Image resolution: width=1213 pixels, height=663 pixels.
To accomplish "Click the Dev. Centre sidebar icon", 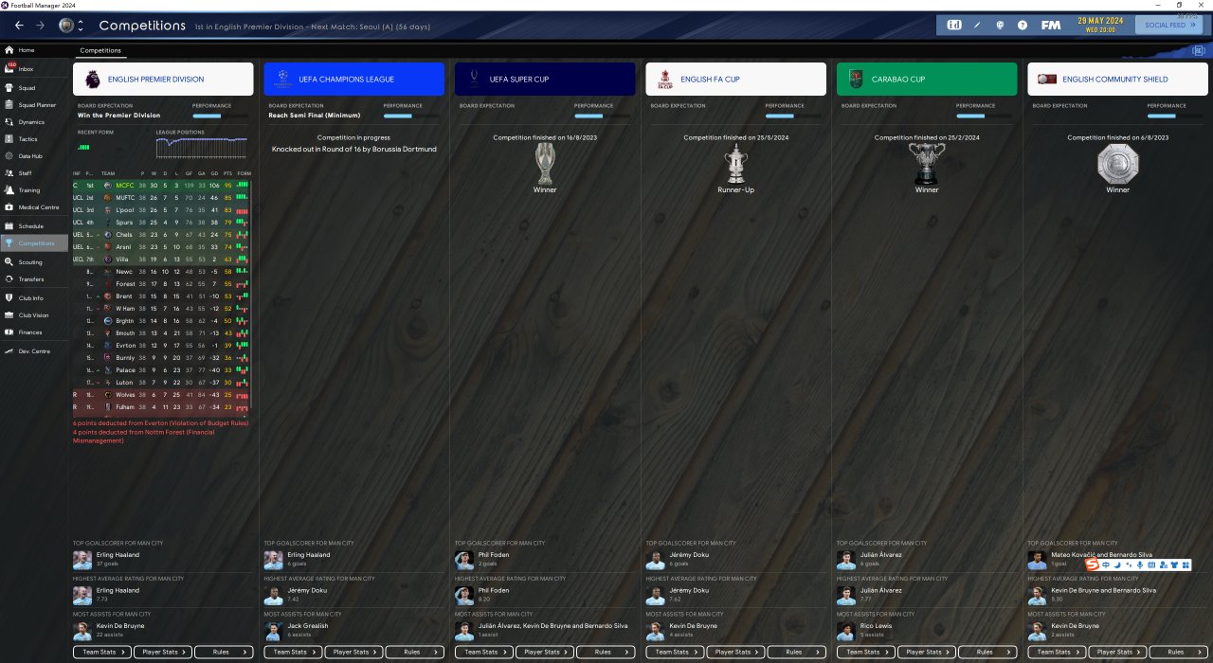I will click(x=9, y=351).
